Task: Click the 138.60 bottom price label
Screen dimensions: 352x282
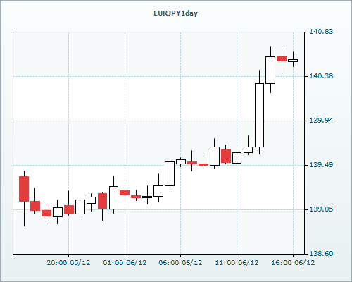Action: pyautogui.click(x=321, y=254)
